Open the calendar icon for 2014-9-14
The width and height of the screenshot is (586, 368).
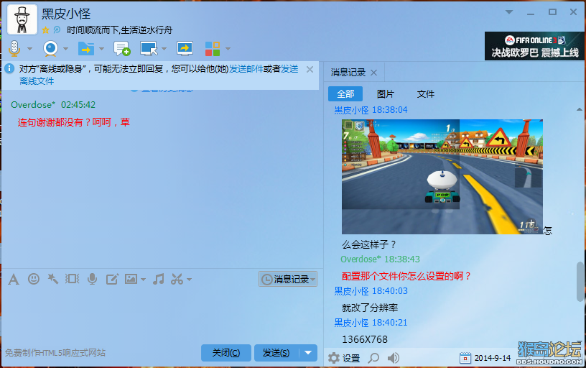coord(465,358)
